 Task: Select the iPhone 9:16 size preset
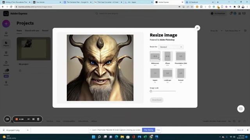pos(168,56)
